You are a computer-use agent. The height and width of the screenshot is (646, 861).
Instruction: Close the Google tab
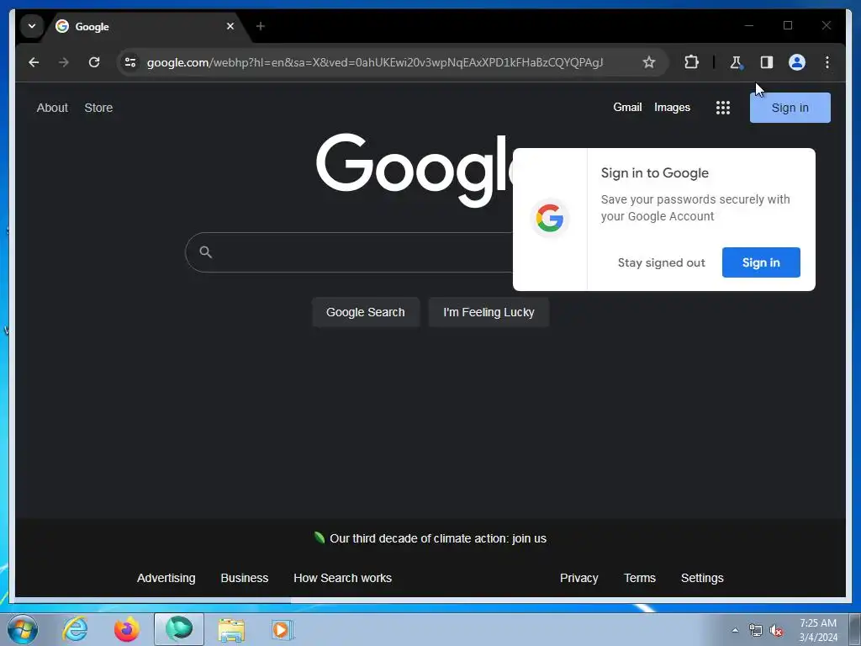[230, 26]
